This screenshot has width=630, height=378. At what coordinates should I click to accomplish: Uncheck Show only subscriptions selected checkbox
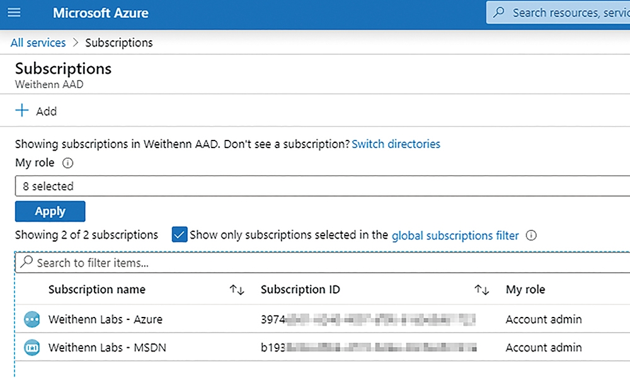point(179,234)
